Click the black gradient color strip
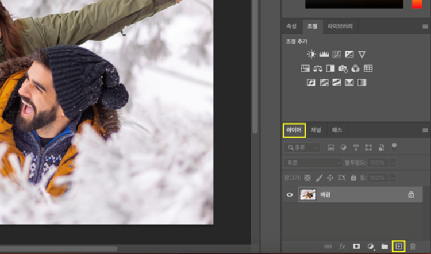This screenshot has width=431, height=254. click(x=355, y=4)
